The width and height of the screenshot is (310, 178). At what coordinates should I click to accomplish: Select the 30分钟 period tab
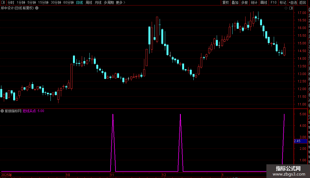point(56,2)
